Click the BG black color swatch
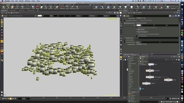184x103 pixels. pos(55,16)
